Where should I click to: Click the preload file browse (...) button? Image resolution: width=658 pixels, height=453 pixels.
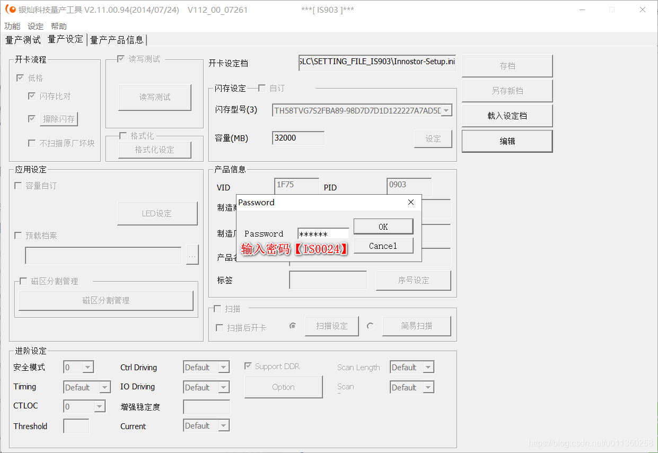[x=192, y=256]
